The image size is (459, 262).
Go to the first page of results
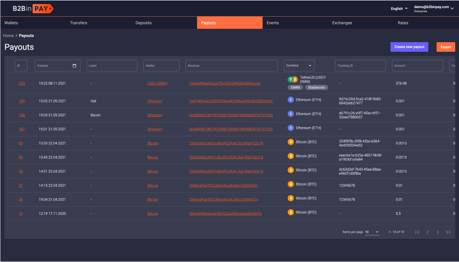418,232
